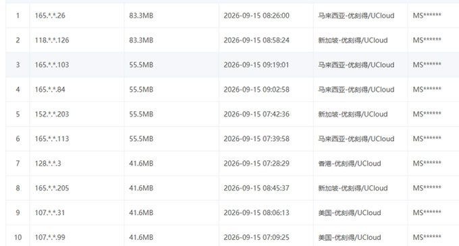
Task: Select IP address 165.*.*.26
Action: 50,16
